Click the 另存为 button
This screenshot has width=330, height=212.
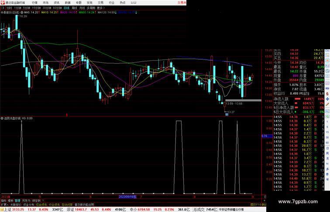26,201
